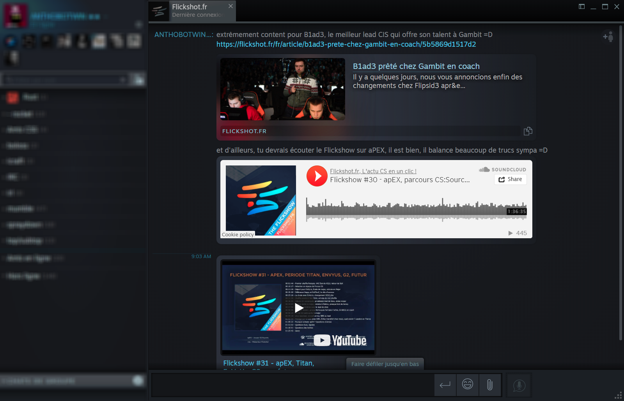Image resolution: width=624 pixels, height=401 pixels.
Task: Click the chat history scrollbar
Action: (620, 183)
